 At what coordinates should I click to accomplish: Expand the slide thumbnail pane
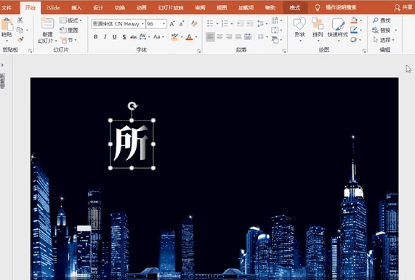pyautogui.click(x=2, y=65)
